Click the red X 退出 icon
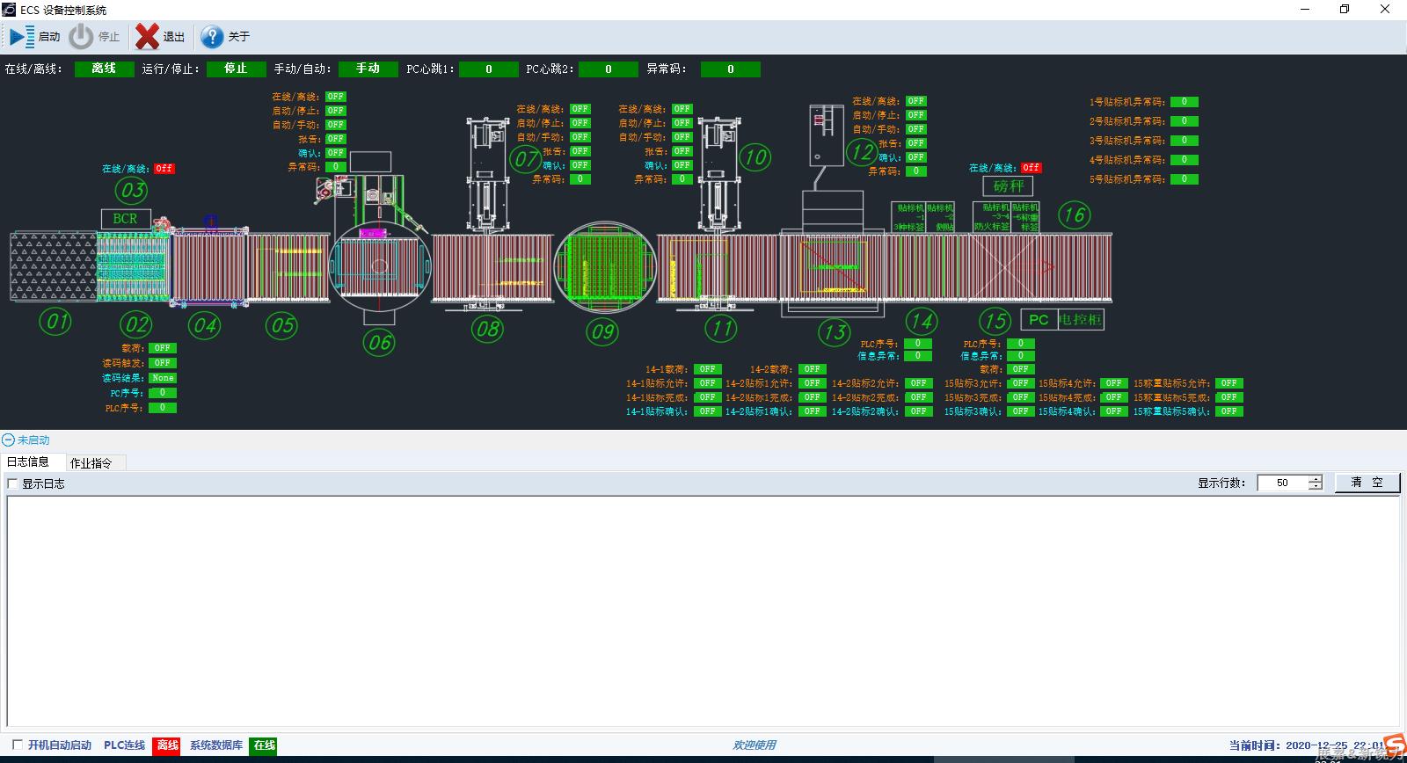Screen dimensions: 1407x763 tap(147, 36)
